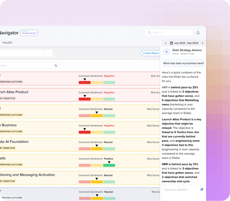Focus the Risks search field
This screenshot has width=230, height=201.
coord(29,66)
